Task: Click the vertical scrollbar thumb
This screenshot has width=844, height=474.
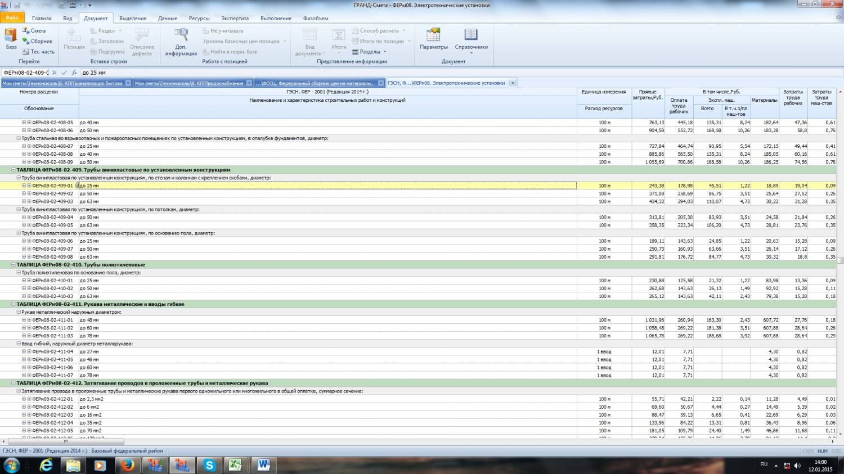Action: point(840,260)
